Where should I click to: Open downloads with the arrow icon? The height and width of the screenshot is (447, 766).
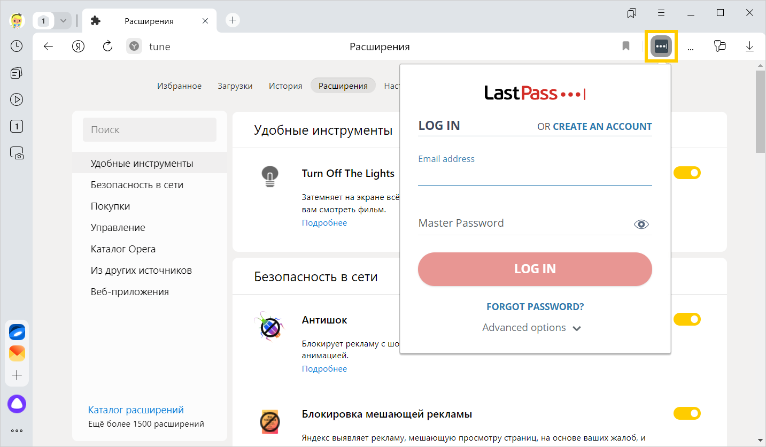749,47
